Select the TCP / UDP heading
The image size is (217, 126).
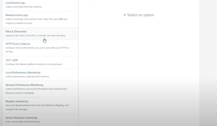click(x=12, y=60)
